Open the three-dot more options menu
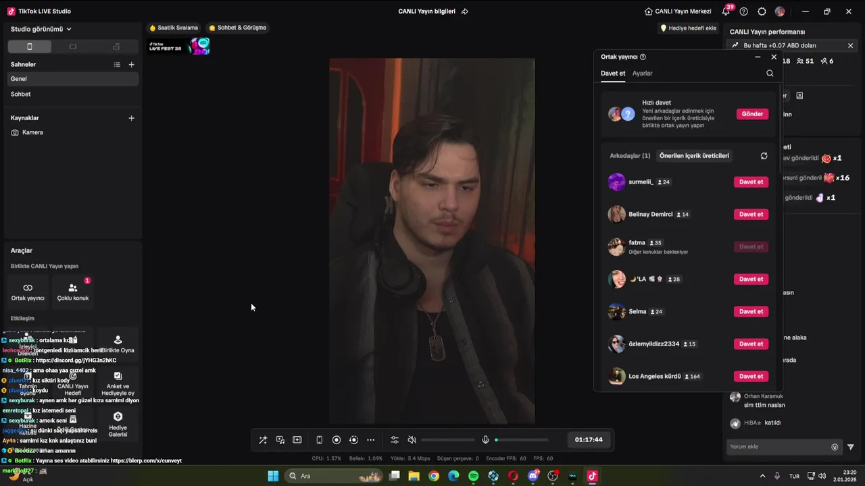This screenshot has height=486, width=865. 370,440
